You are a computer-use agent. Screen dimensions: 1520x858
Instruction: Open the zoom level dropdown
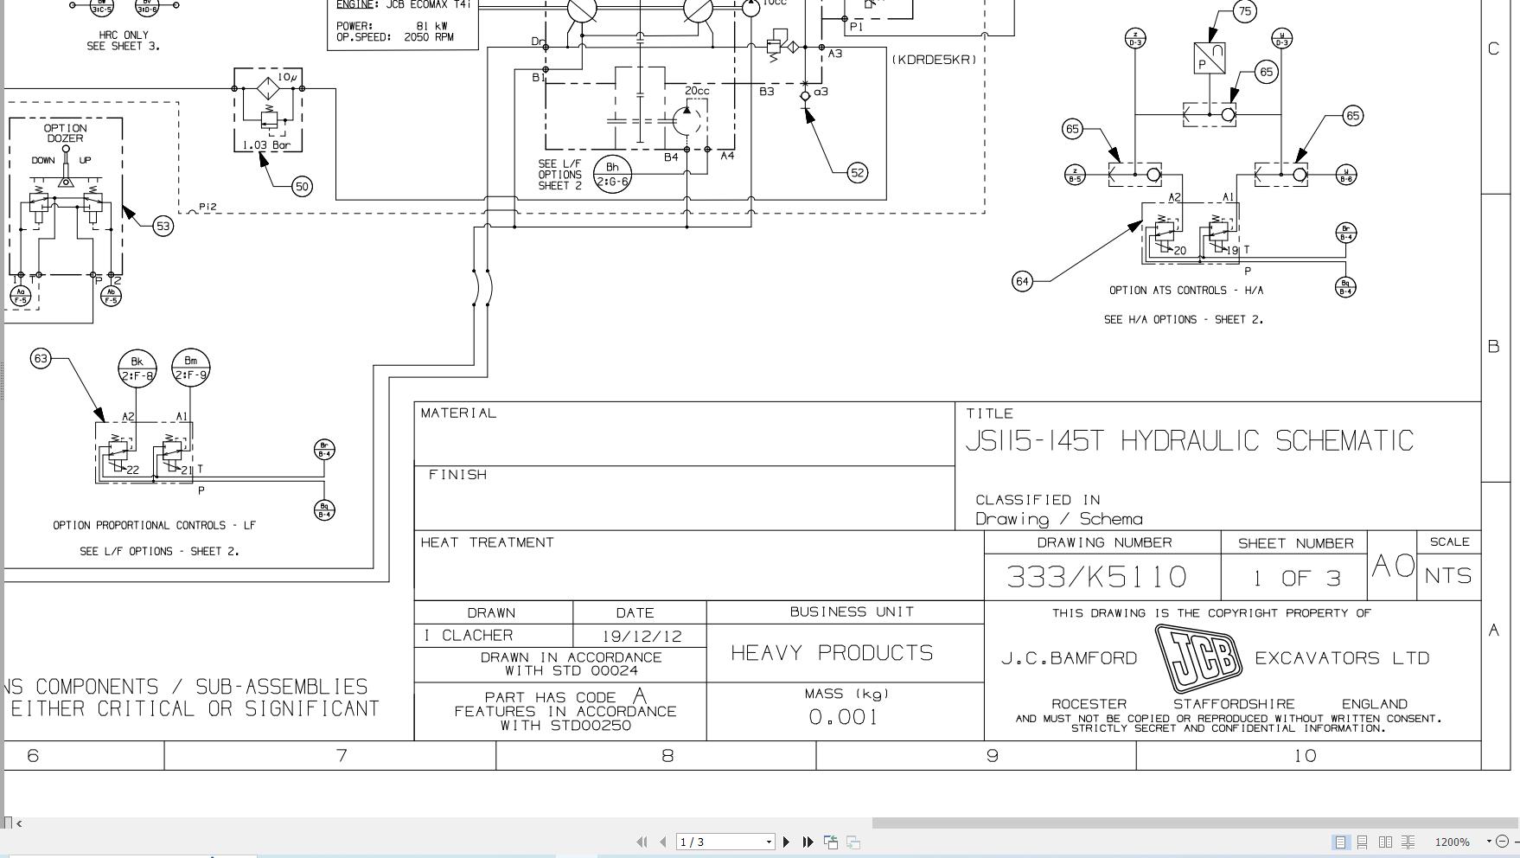(x=1488, y=842)
